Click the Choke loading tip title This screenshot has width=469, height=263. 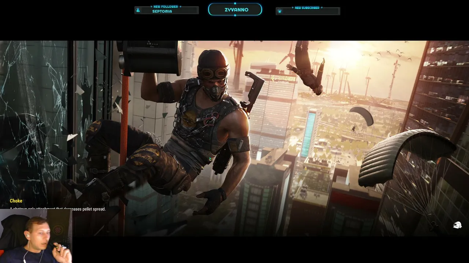[16, 201]
